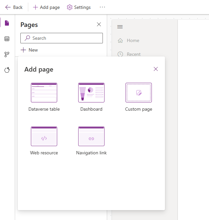Viewport: 209px width, 220px height.
Task: Click the Dashboard label
Action: coord(91,109)
